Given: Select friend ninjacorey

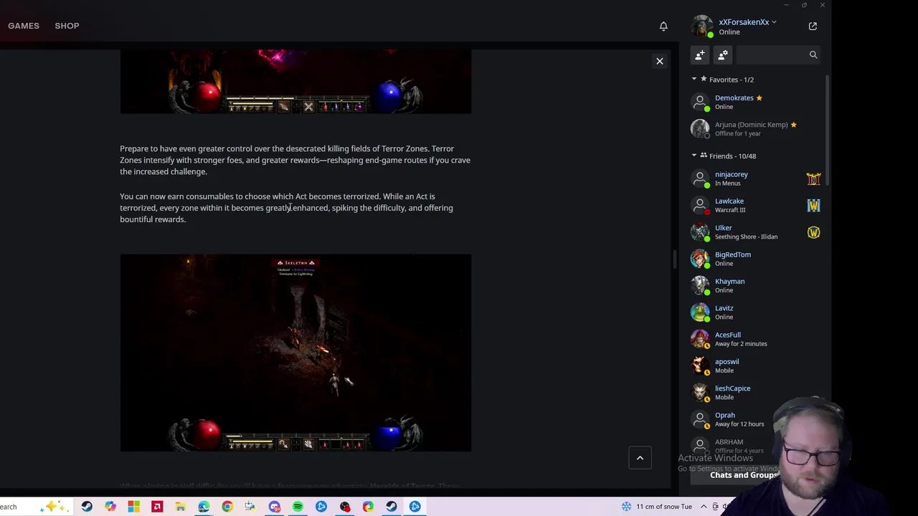Looking at the screenshot, I should pos(756,178).
